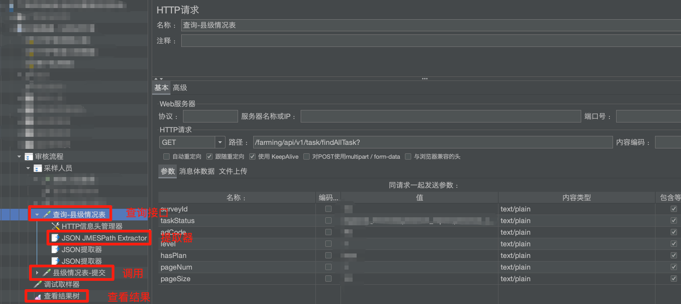This screenshot has height=304, width=681.
Task: Tick the 编码 checkbox in hasPlan row
Action: pyautogui.click(x=328, y=255)
